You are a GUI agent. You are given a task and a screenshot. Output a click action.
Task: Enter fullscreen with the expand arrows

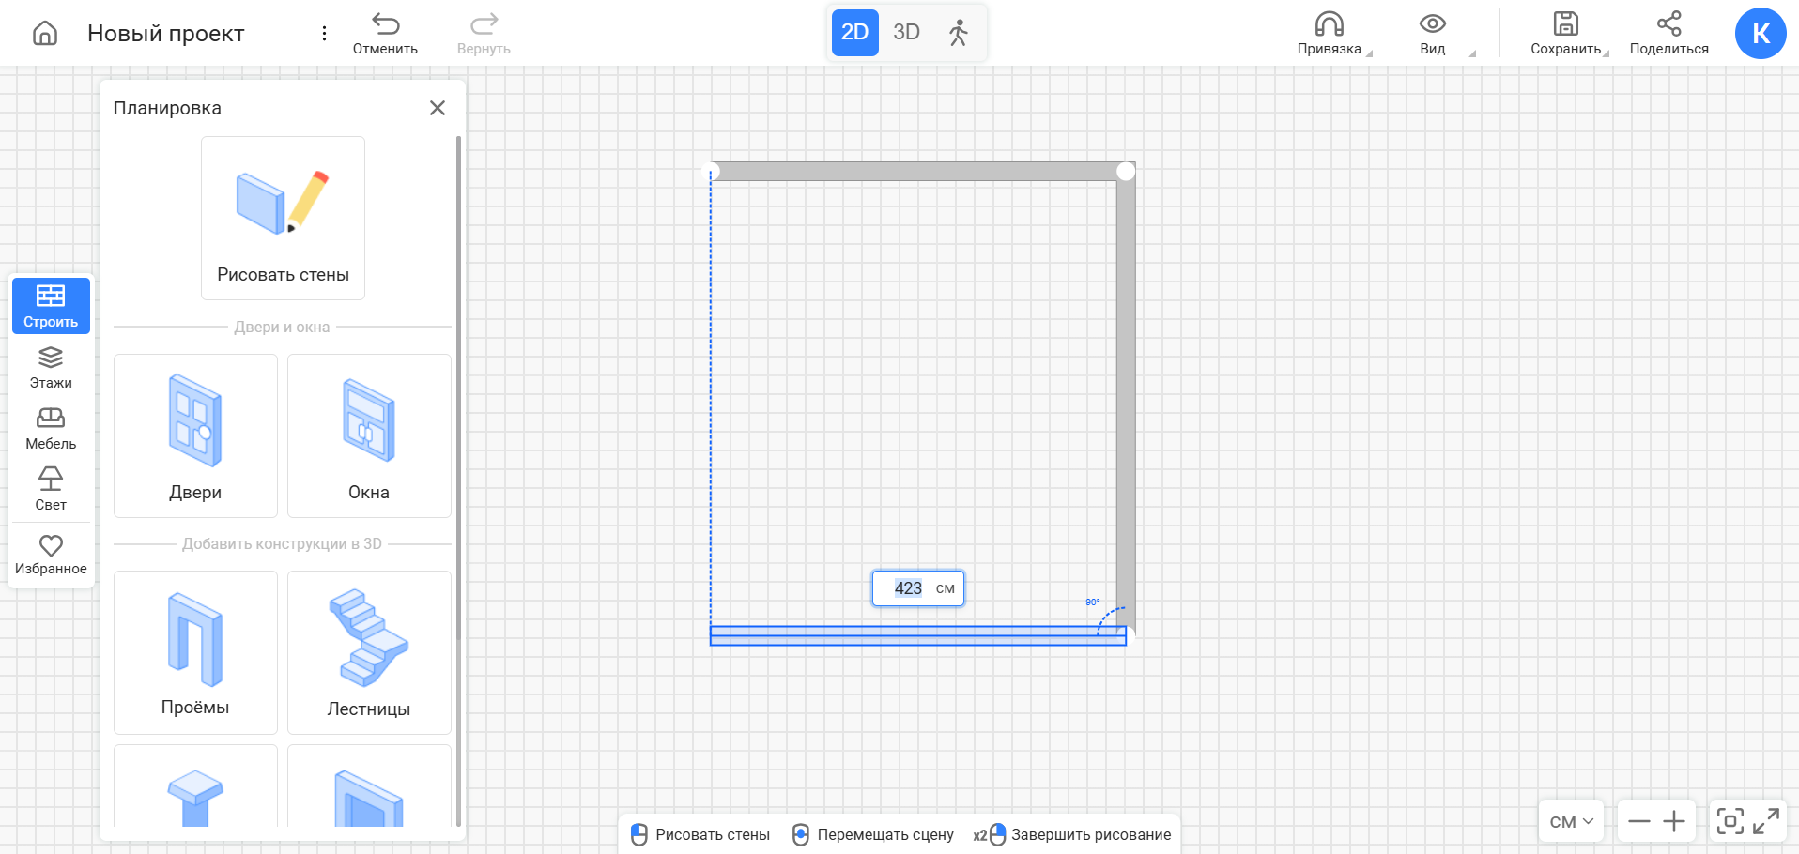pyautogui.click(x=1766, y=822)
